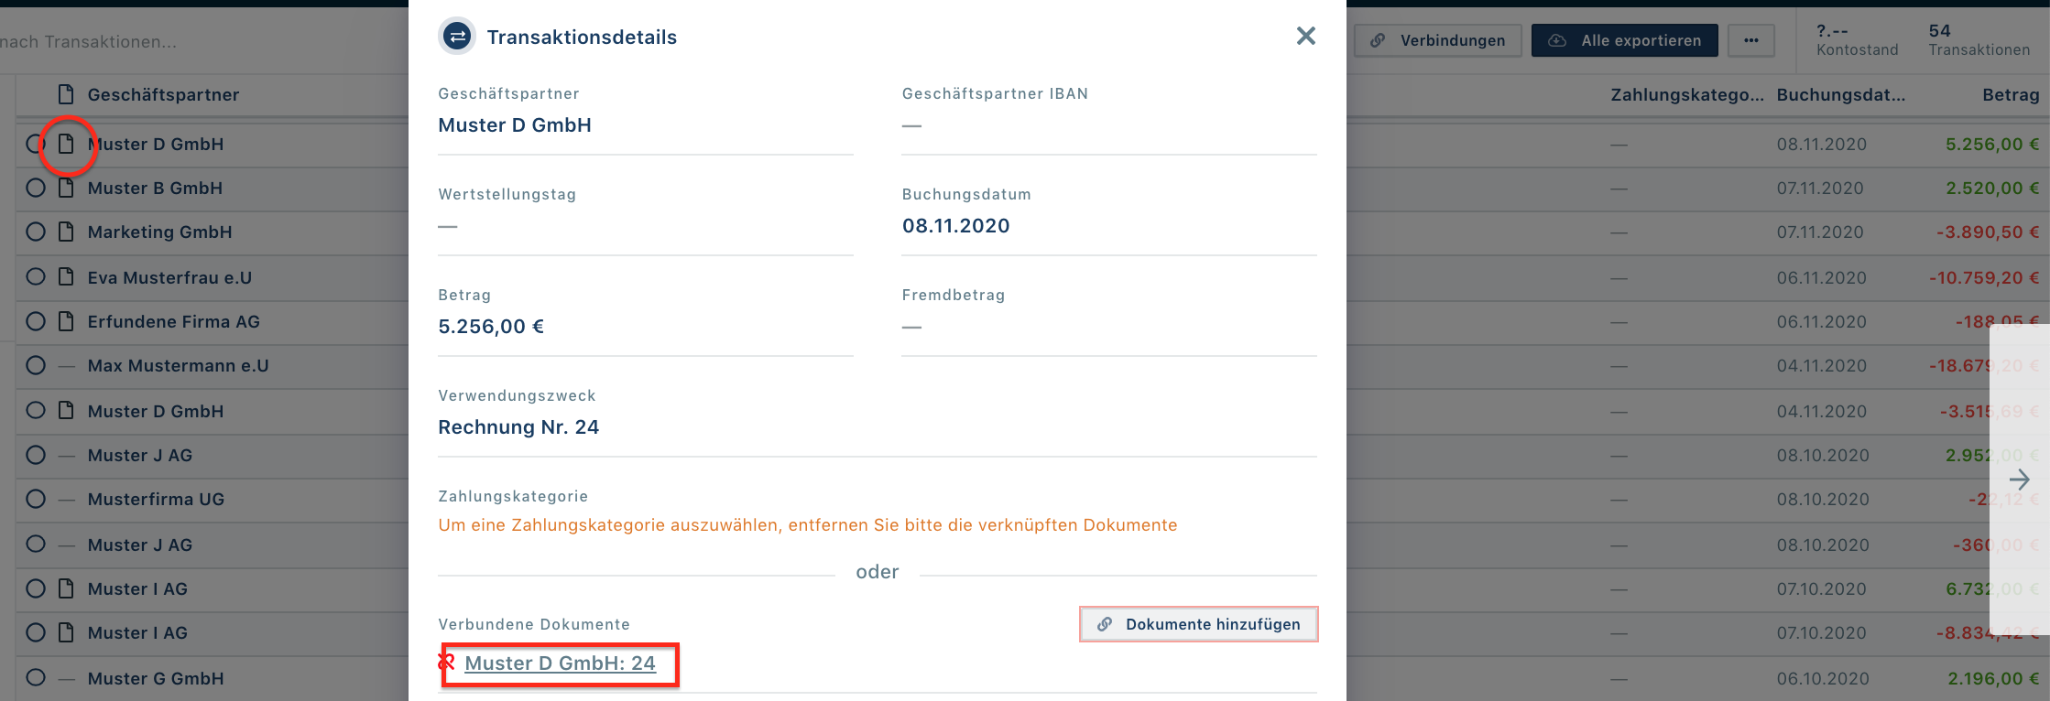Click the document icon for Erfundene Firma AG
2050x701 pixels.
(x=66, y=321)
